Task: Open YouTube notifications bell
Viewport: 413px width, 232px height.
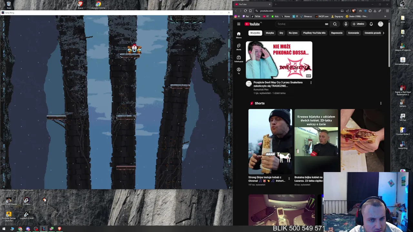Action: [x=371, y=24]
